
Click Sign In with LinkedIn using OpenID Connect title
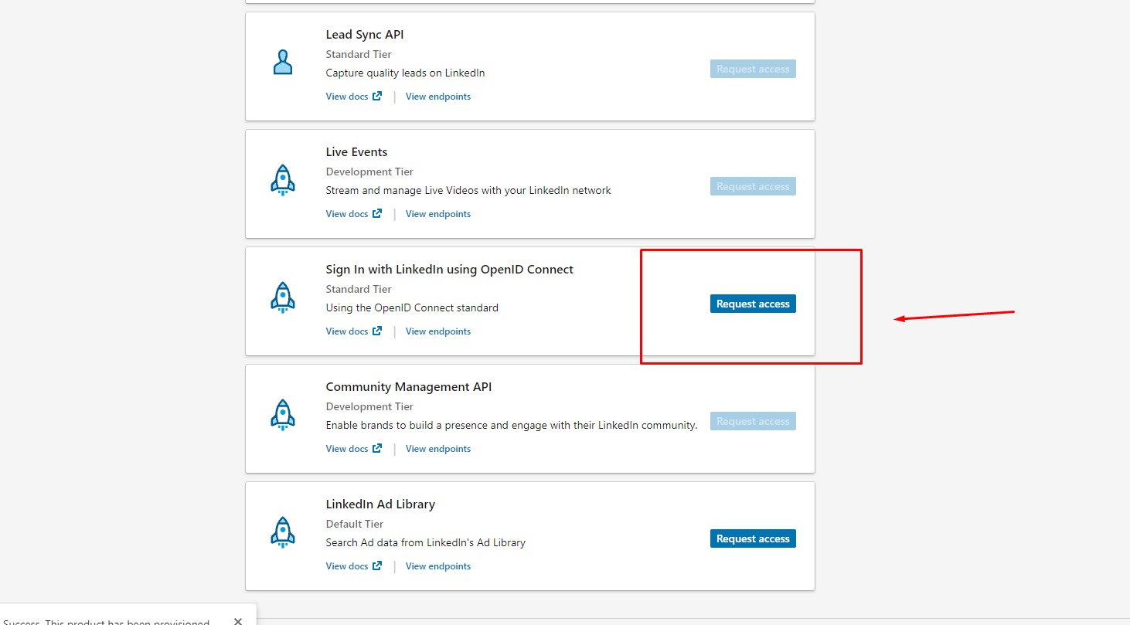tap(450, 270)
